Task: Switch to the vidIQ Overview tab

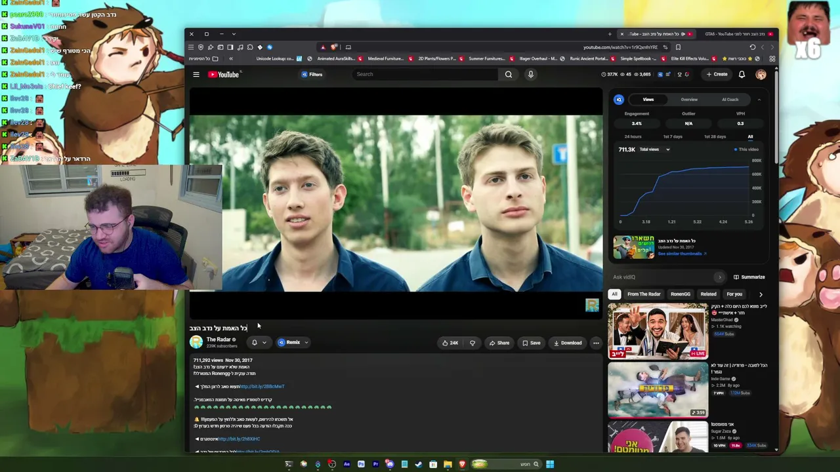Action: 689,100
